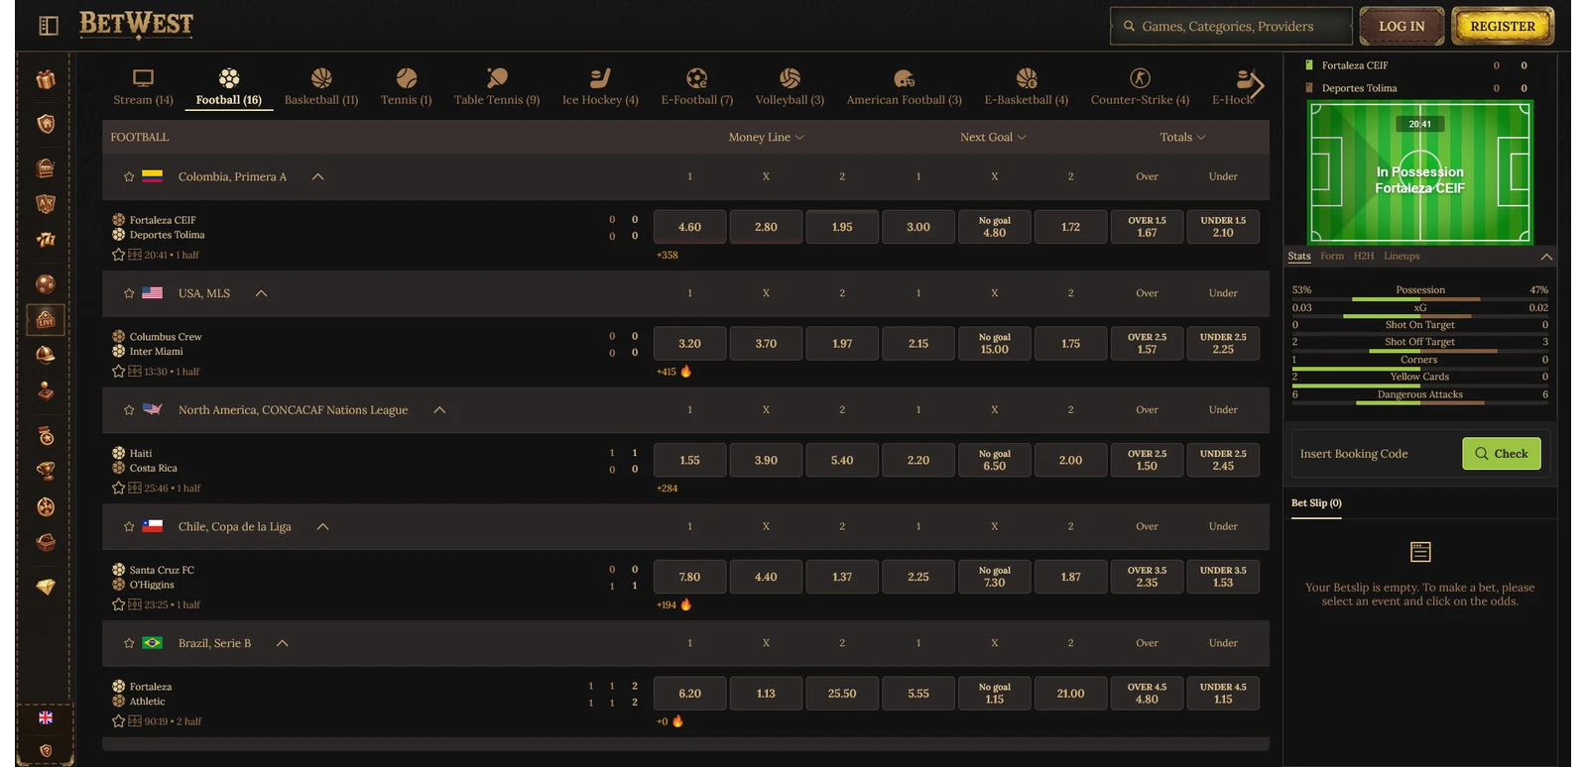Open the Lineups tab in match tracker
The width and height of the screenshot is (1587, 767).
pos(1402,256)
